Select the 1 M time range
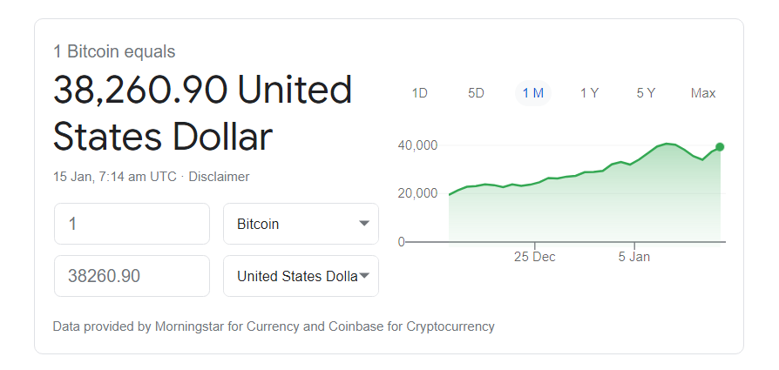Screen dimensions: 779x370 pyautogui.click(x=532, y=93)
